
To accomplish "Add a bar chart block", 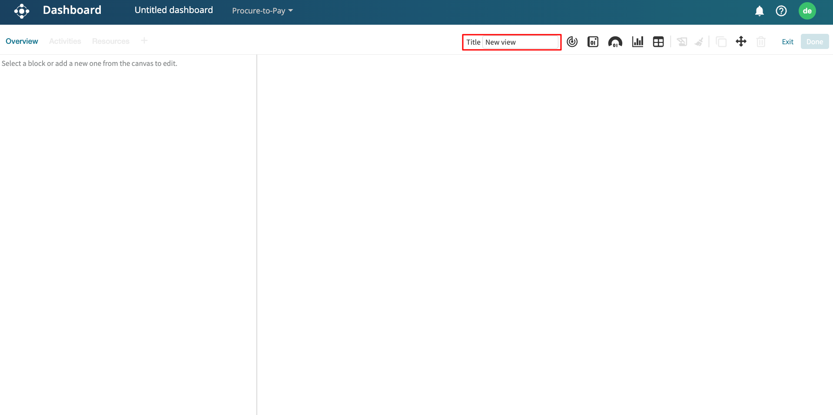I will [637, 42].
